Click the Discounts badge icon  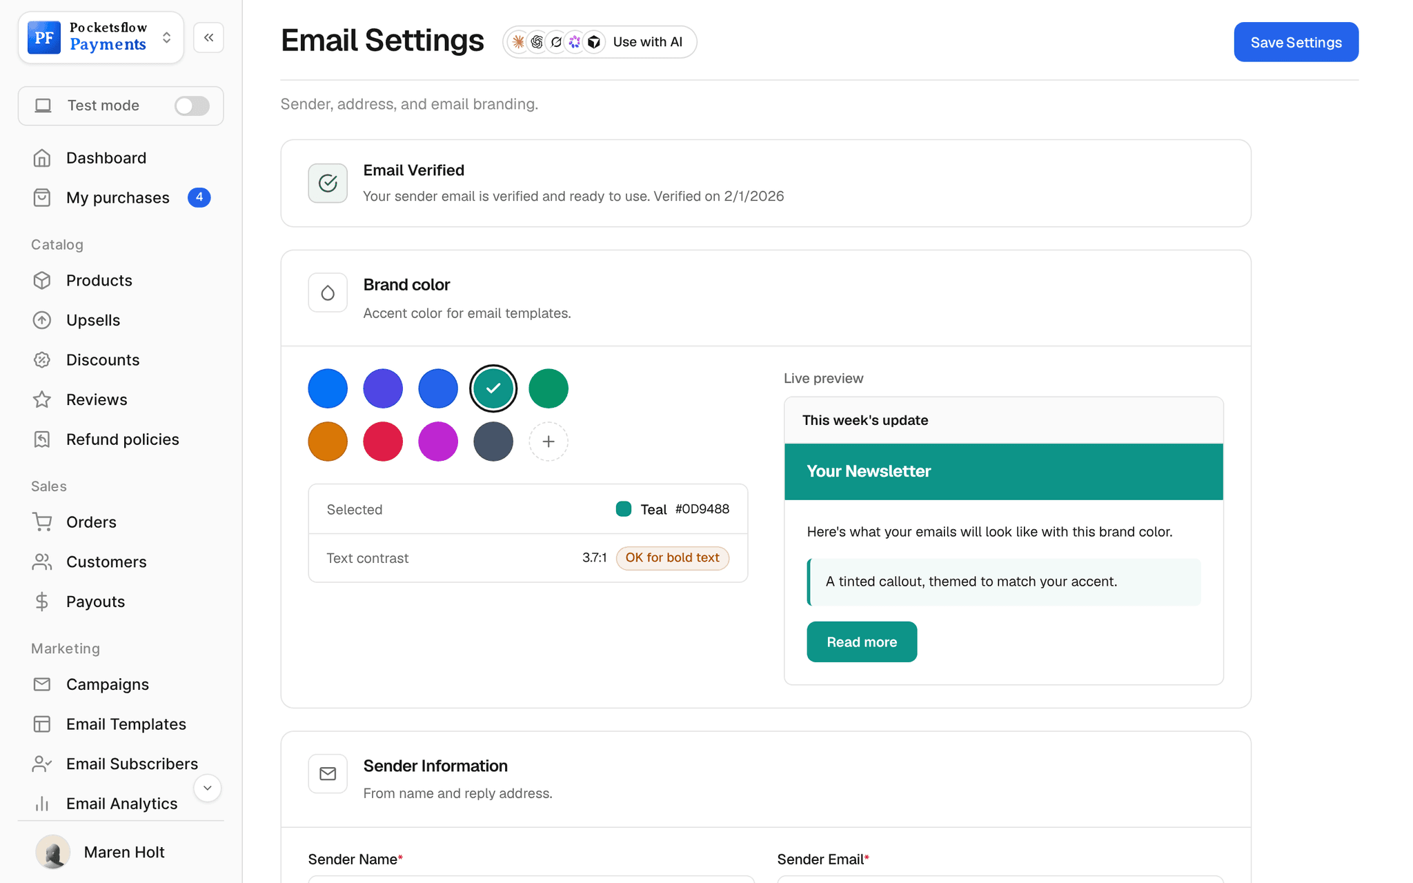point(42,360)
